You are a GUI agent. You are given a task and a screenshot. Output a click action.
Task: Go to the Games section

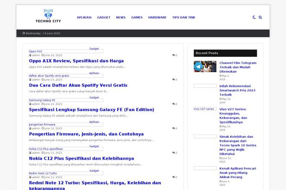tap(137, 17)
